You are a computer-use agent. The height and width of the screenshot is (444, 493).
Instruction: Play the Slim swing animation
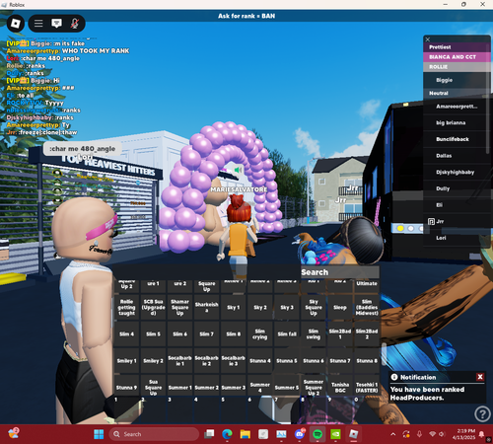(314, 334)
